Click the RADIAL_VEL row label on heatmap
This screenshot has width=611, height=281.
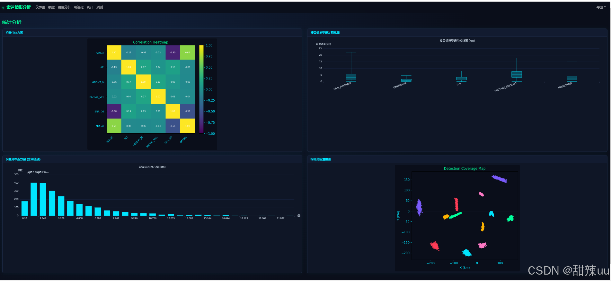pos(97,97)
